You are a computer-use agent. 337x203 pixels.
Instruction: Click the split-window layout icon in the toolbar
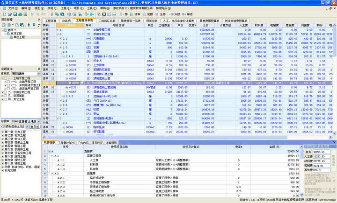(109, 14)
